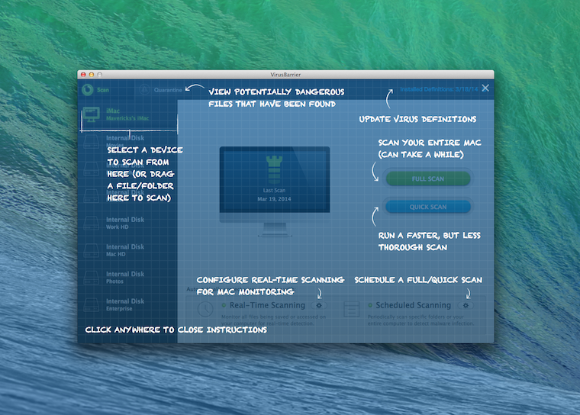Click the Quarantine warning icon
Screen dimensions: 580x415
(145, 90)
